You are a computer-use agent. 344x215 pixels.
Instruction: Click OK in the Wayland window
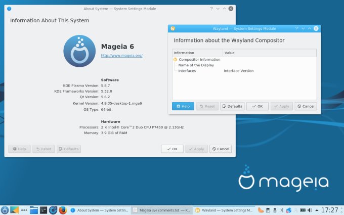tap(257, 106)
